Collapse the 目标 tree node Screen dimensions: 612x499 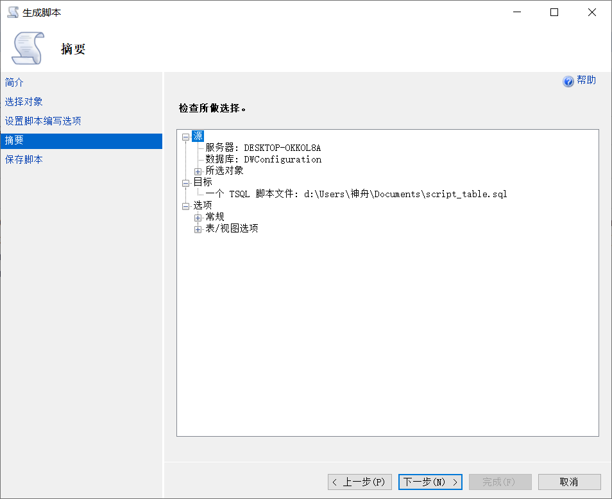click(186, 183)
